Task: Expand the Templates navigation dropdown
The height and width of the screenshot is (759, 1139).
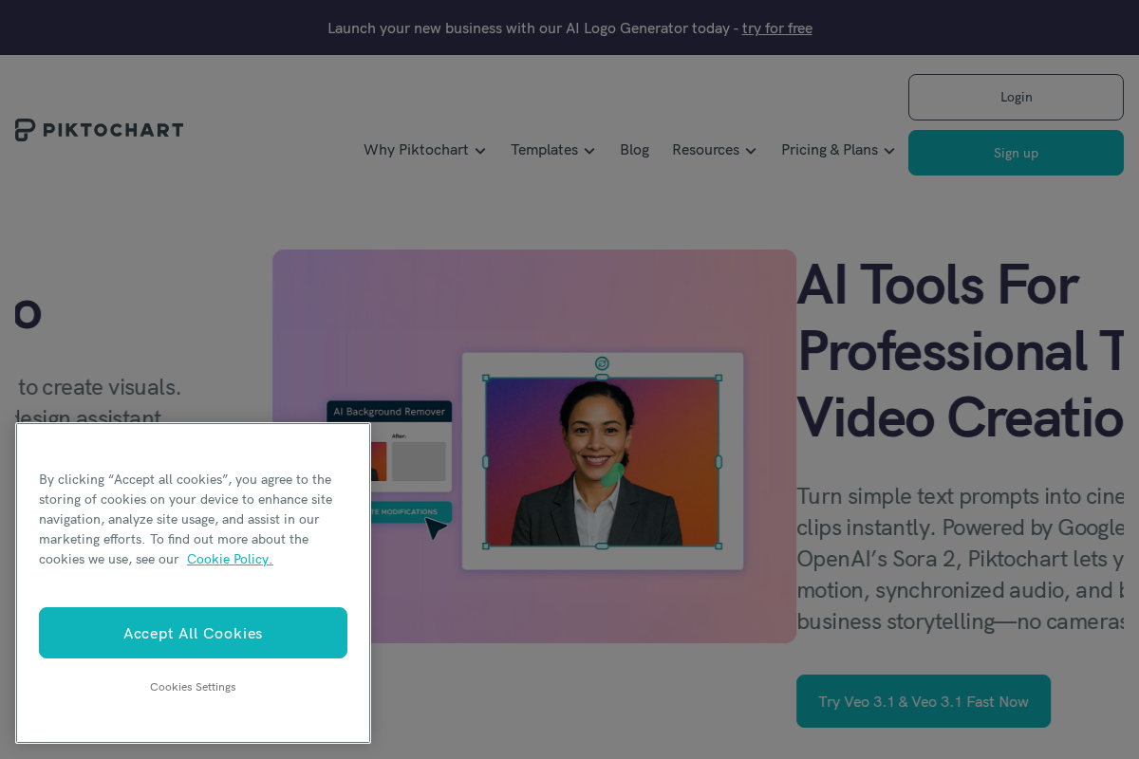Action: click(x=544, y=150)
